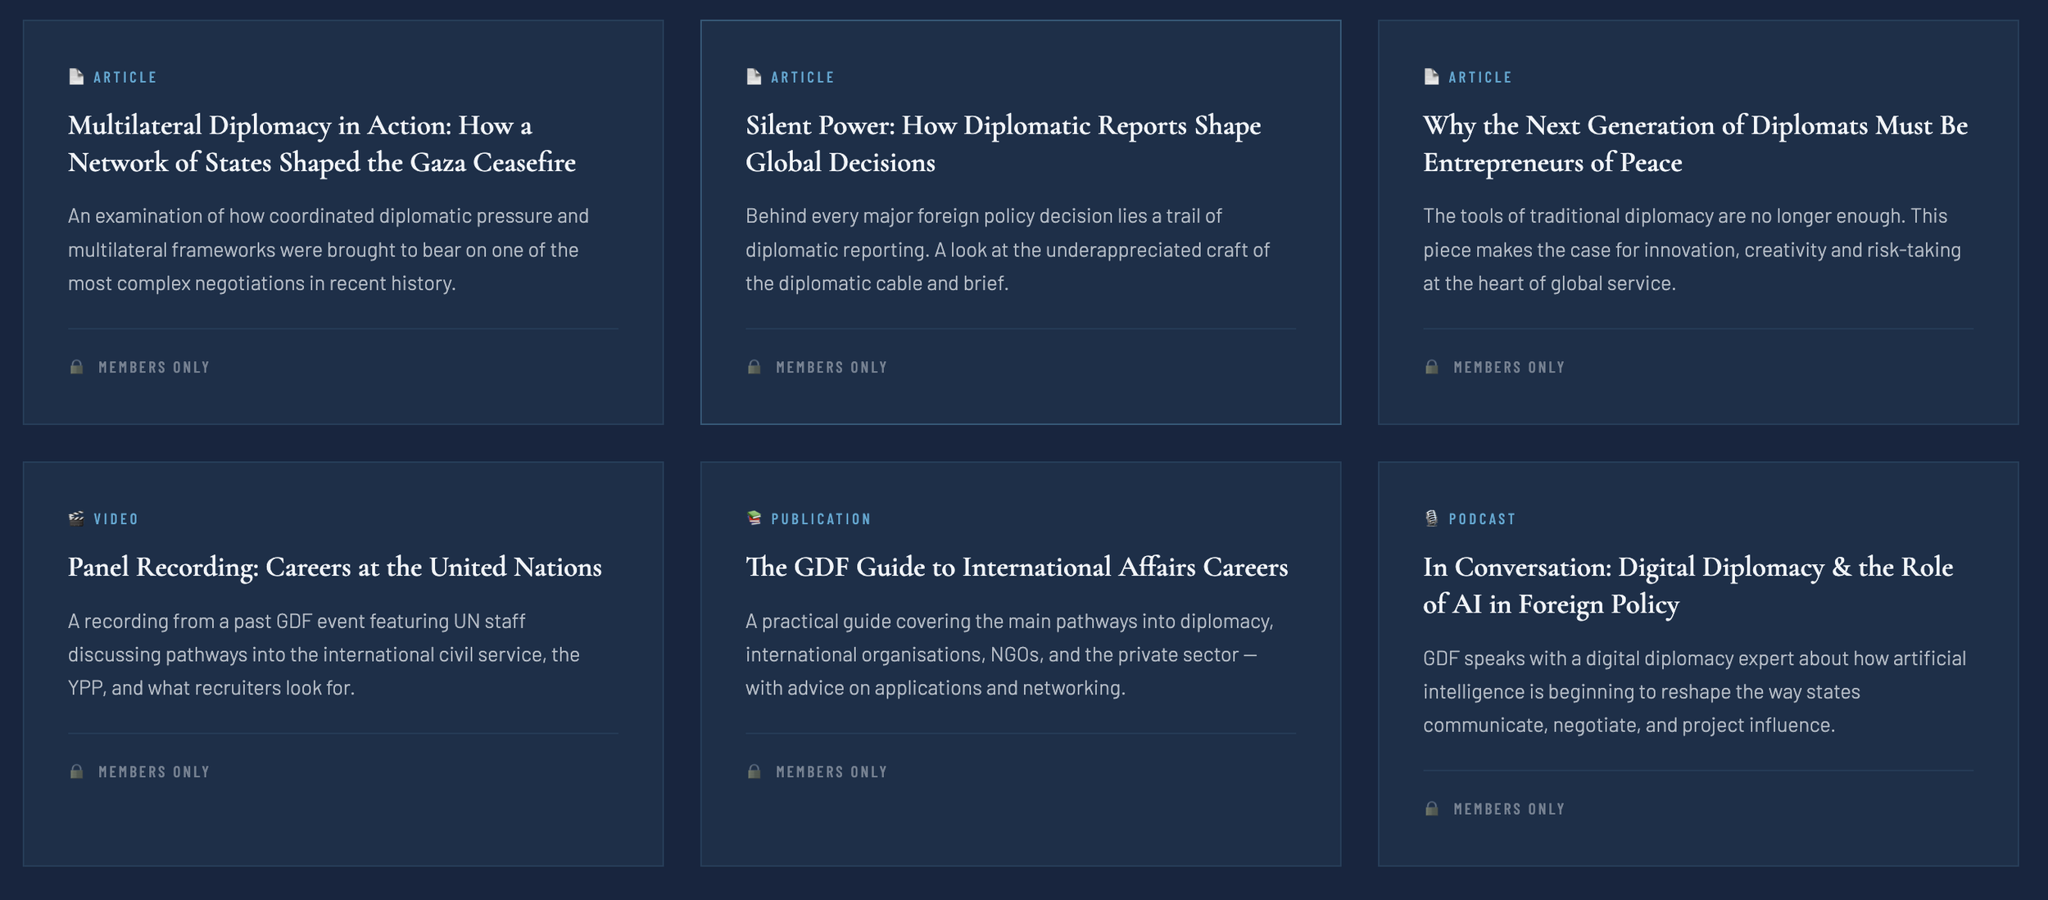Click the PUBLICATION category label

[820, 518]
